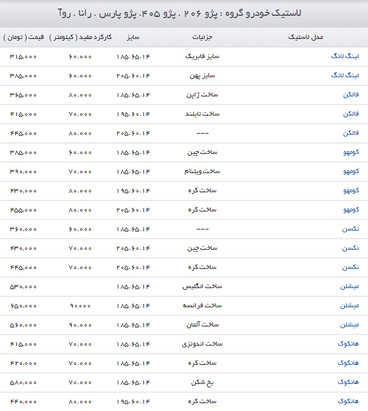
Task: Click the فالکن link for ساخت تایلند
Action: (351, 114)
